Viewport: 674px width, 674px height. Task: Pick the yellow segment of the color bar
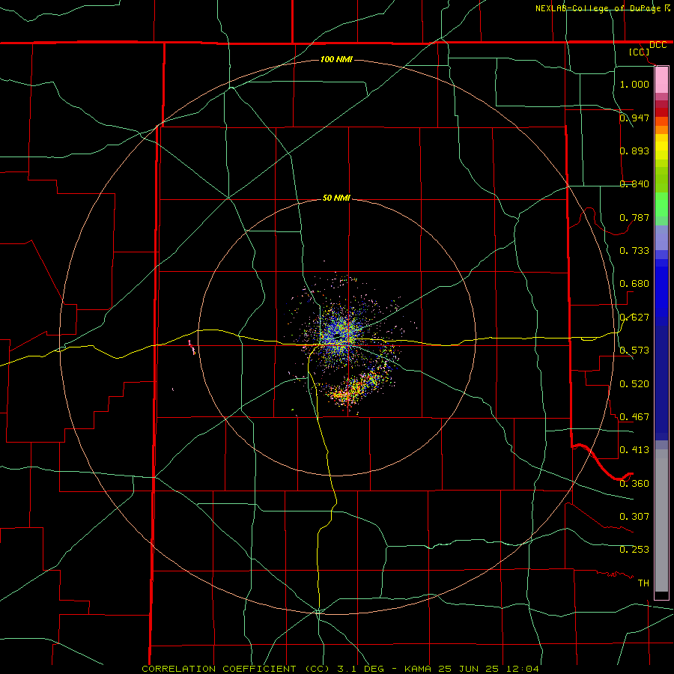click(661, 147)
